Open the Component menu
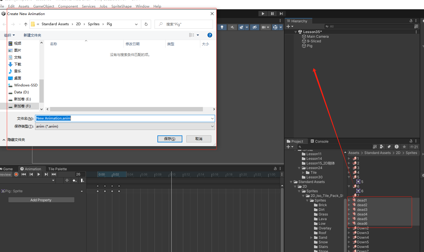This screenshot has width=424, height=252. point(68,6)
